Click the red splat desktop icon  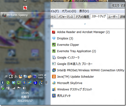tap(25, 8)
